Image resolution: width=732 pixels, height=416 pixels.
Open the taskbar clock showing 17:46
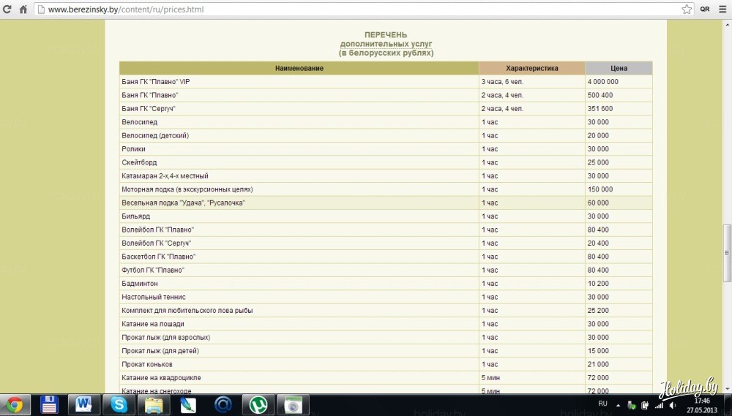pos(701,404)
